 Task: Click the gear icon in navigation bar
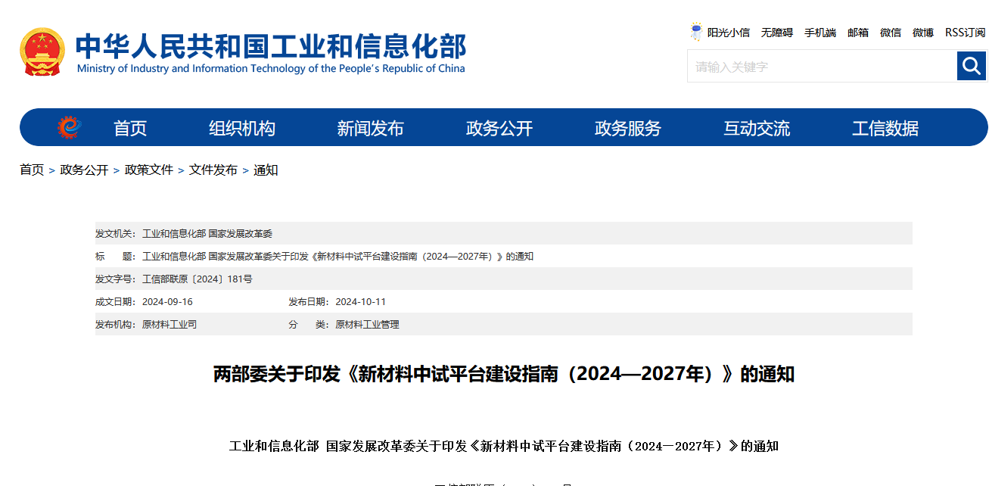tap(69, 127)
